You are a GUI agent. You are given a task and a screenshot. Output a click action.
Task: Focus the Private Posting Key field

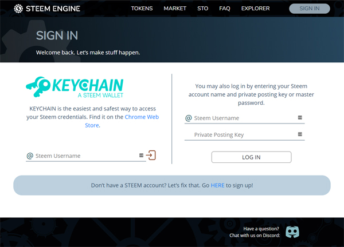pyautogui.click(x=241, y=135)
